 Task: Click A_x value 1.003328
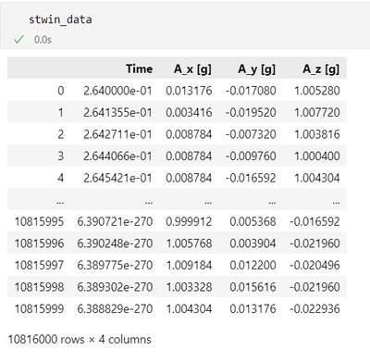tap(190, 287)
